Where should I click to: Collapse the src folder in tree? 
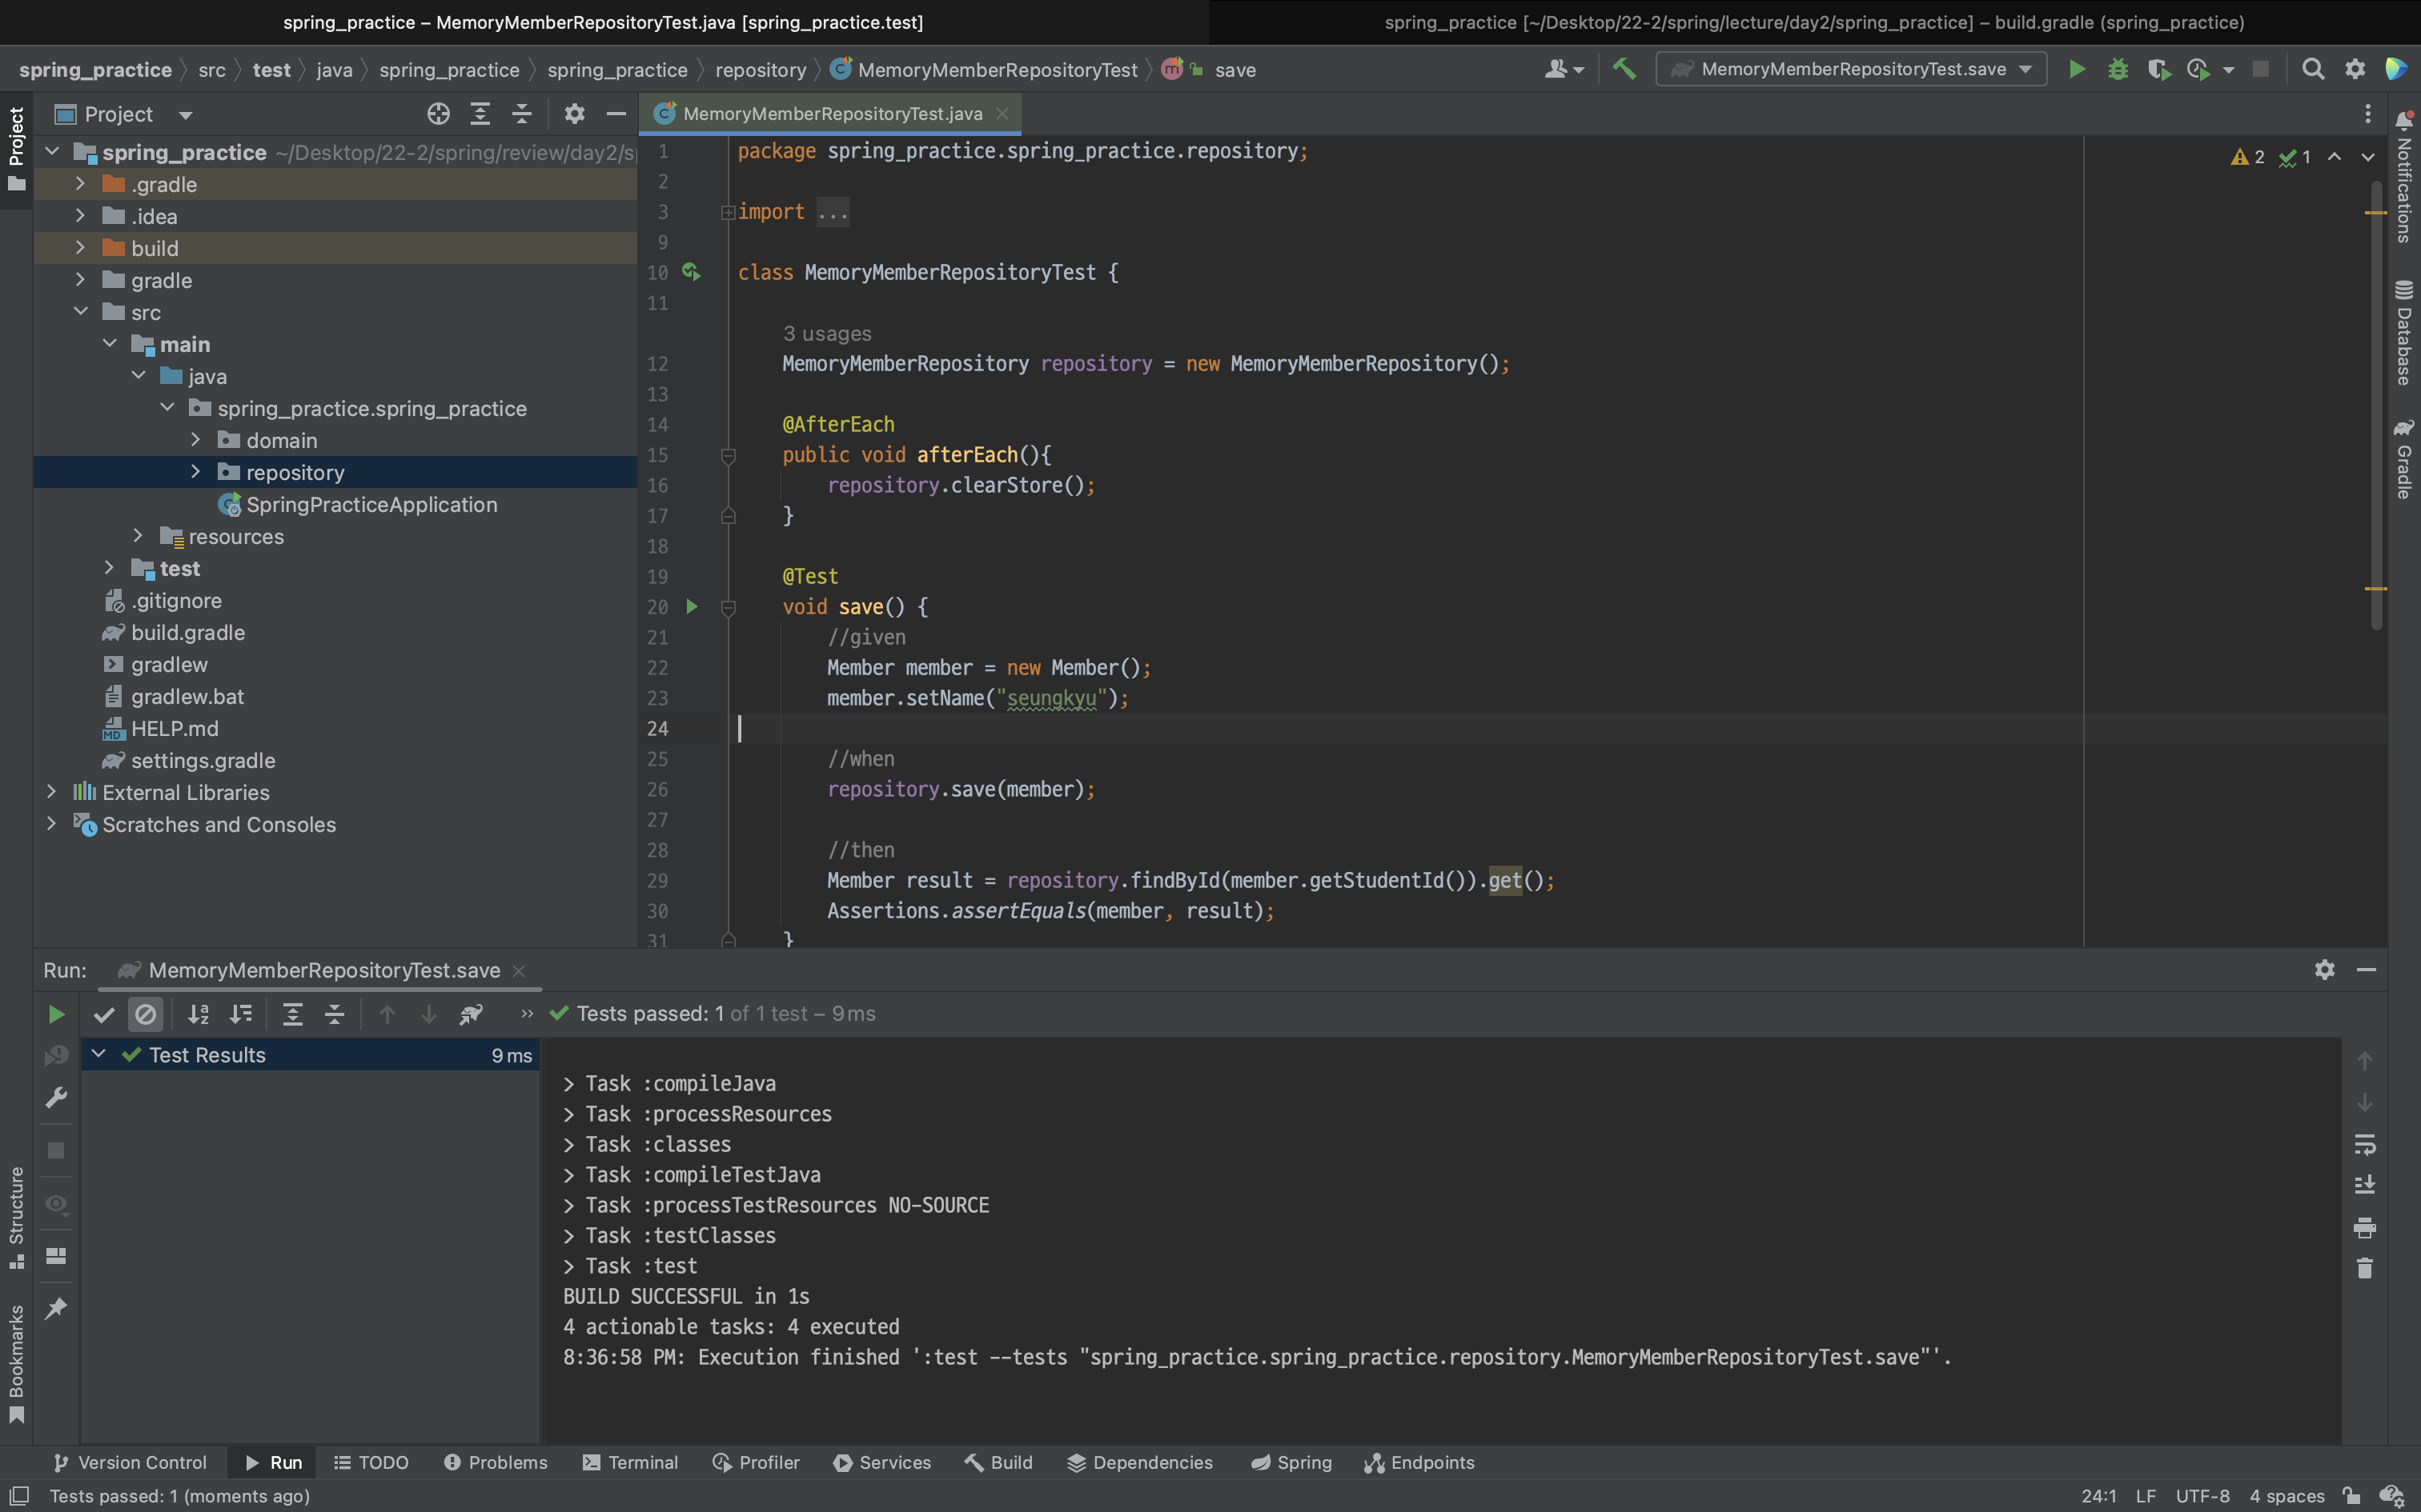[81, 312]
